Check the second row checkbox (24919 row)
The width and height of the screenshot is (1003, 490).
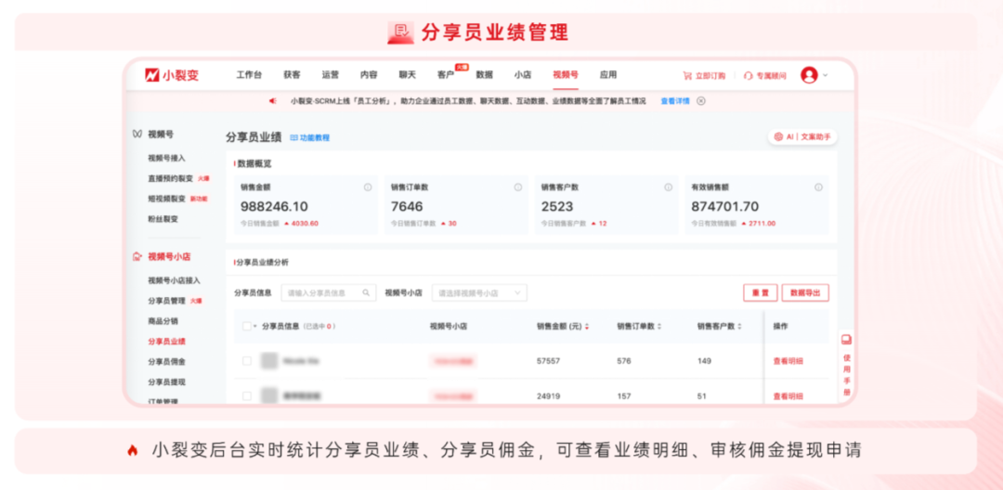click(x=247, y=396)
